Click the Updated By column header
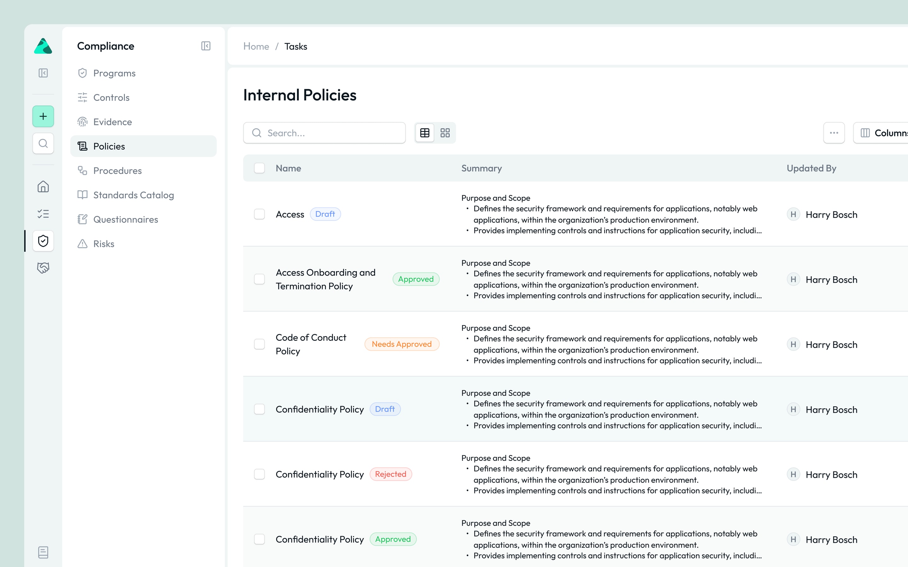The width and height of the screenshot is (908, 567). point(811,169)
